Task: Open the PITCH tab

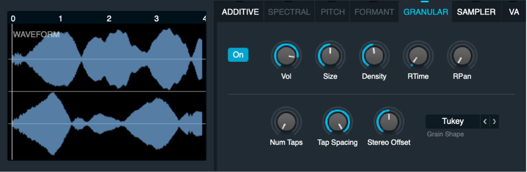Action: pos(333,12)
